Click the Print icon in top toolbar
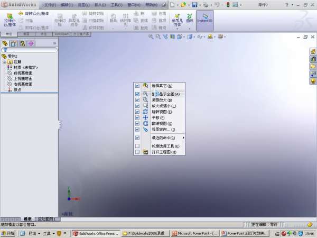The width and height of the screenshot is (317, 238). click(x=206, y=5)
